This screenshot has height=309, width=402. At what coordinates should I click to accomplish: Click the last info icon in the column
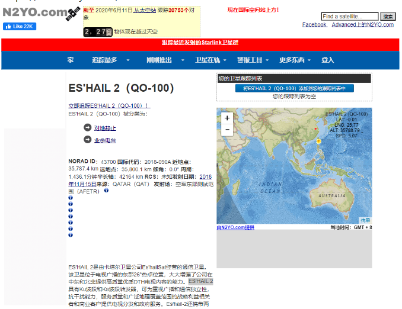click(x=71, y=235)
